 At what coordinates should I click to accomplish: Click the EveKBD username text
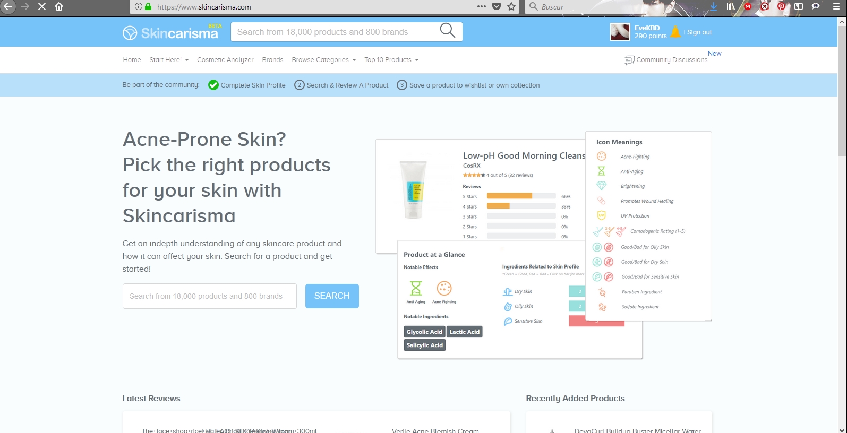pos(647,28)
